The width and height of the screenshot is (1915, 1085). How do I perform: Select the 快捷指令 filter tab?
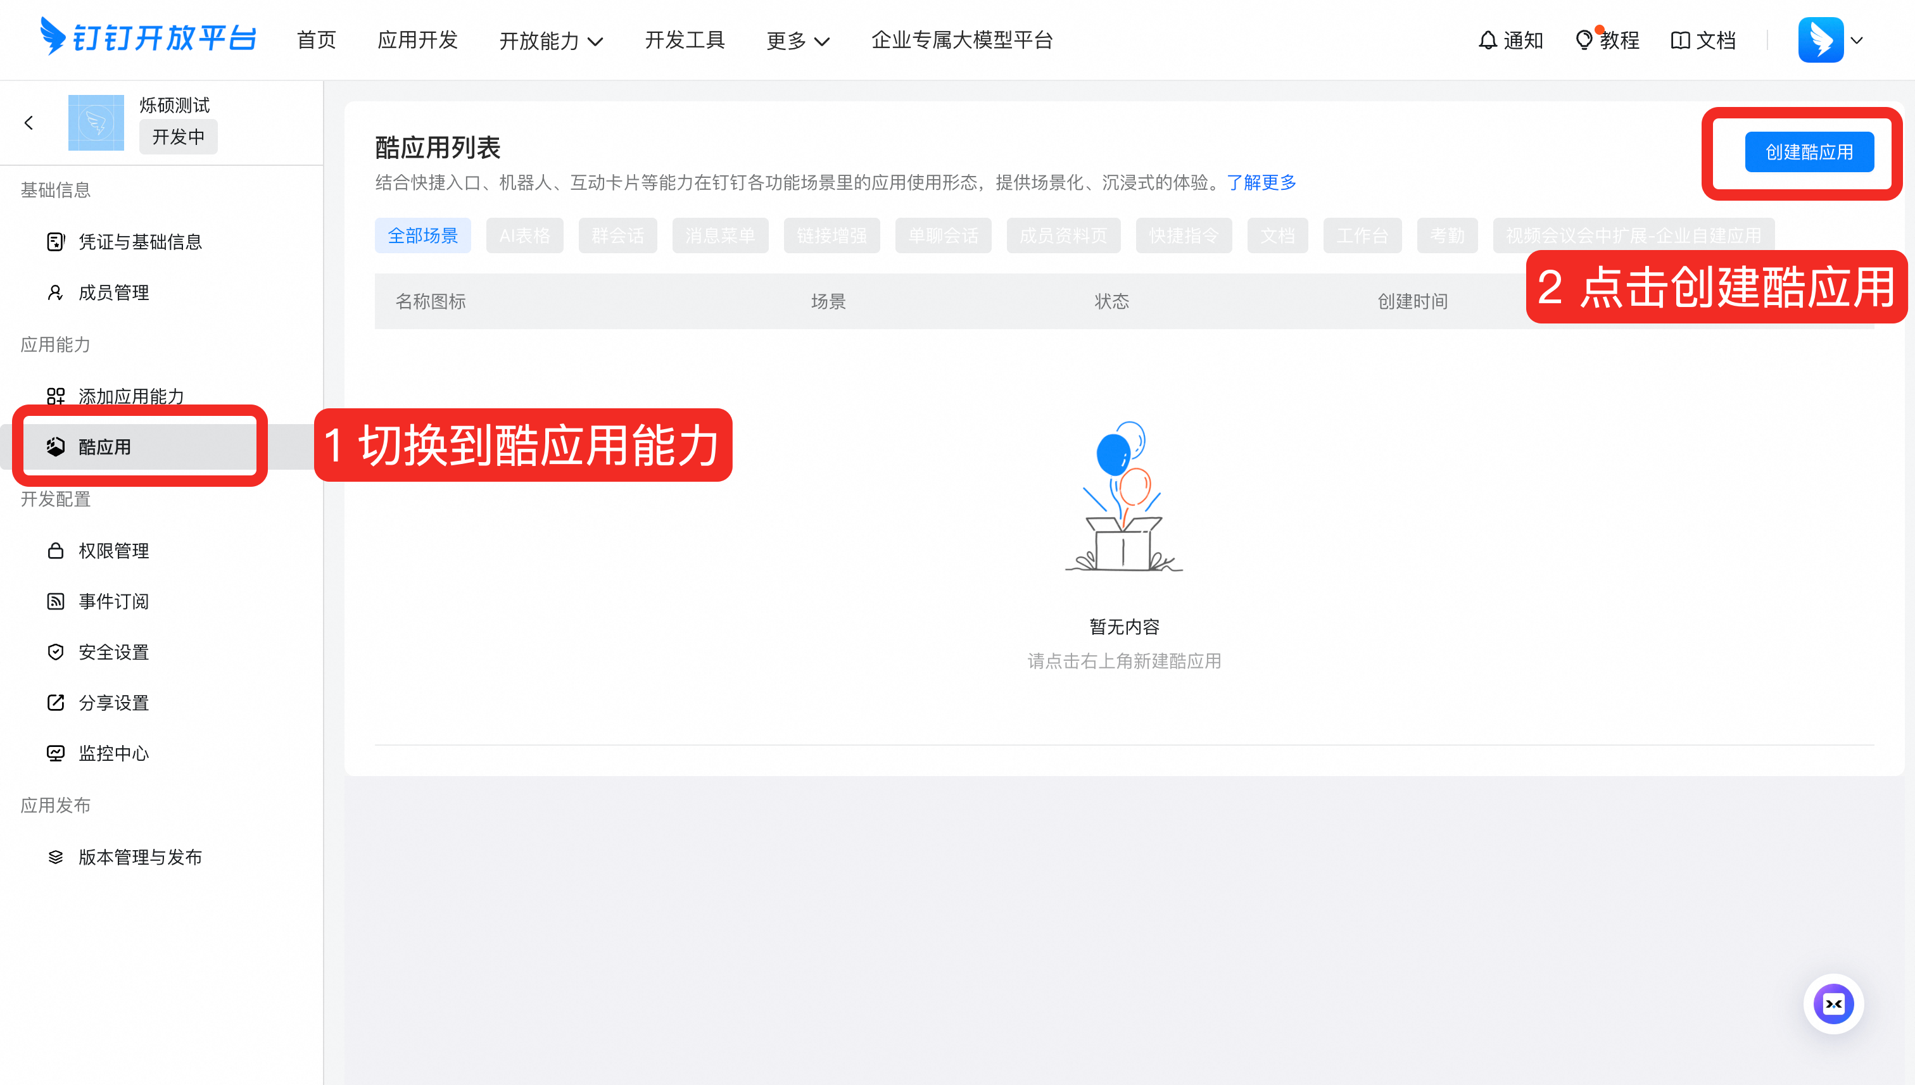pos(1184,235)
